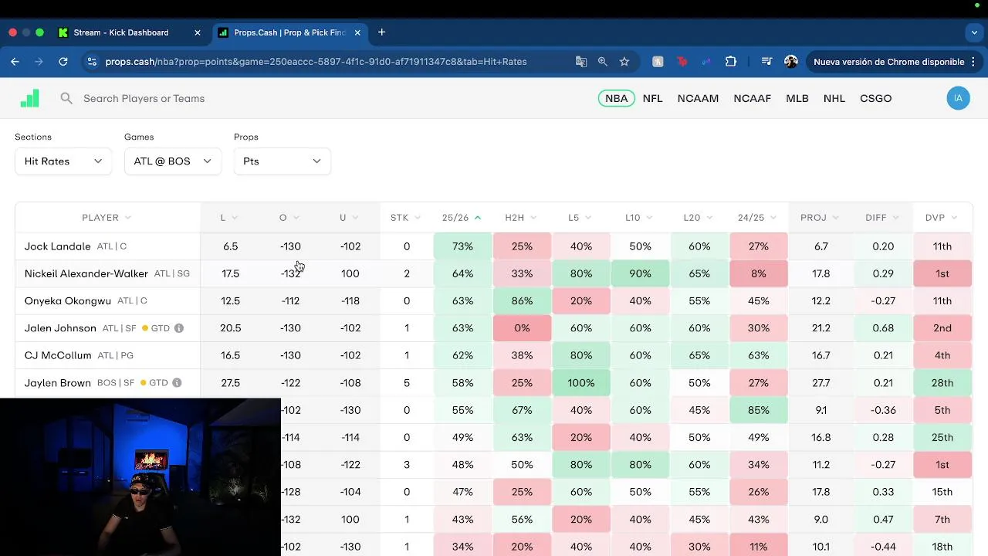The image size is (988, 556).
Task: Click Jaylen Brown's 28th DVP cell
Action: (942, 383)
